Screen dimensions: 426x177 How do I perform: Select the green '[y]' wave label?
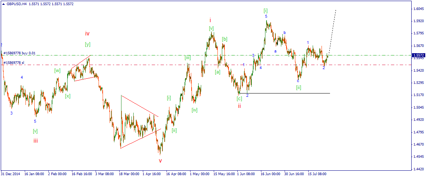pos(87,44)
